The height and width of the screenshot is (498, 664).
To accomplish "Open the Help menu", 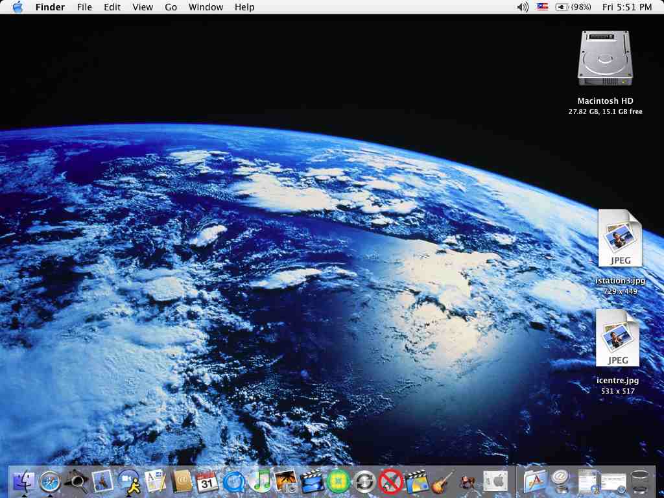I will pos(244,6).
